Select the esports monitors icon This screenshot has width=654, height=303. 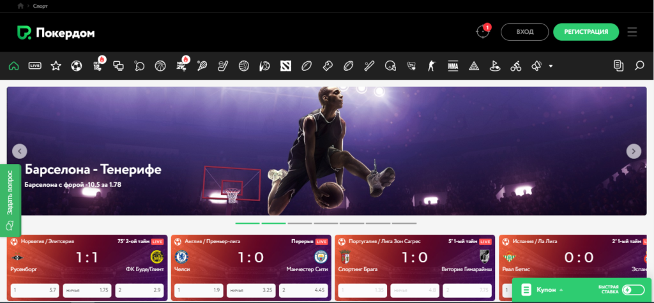coord(118,66)
